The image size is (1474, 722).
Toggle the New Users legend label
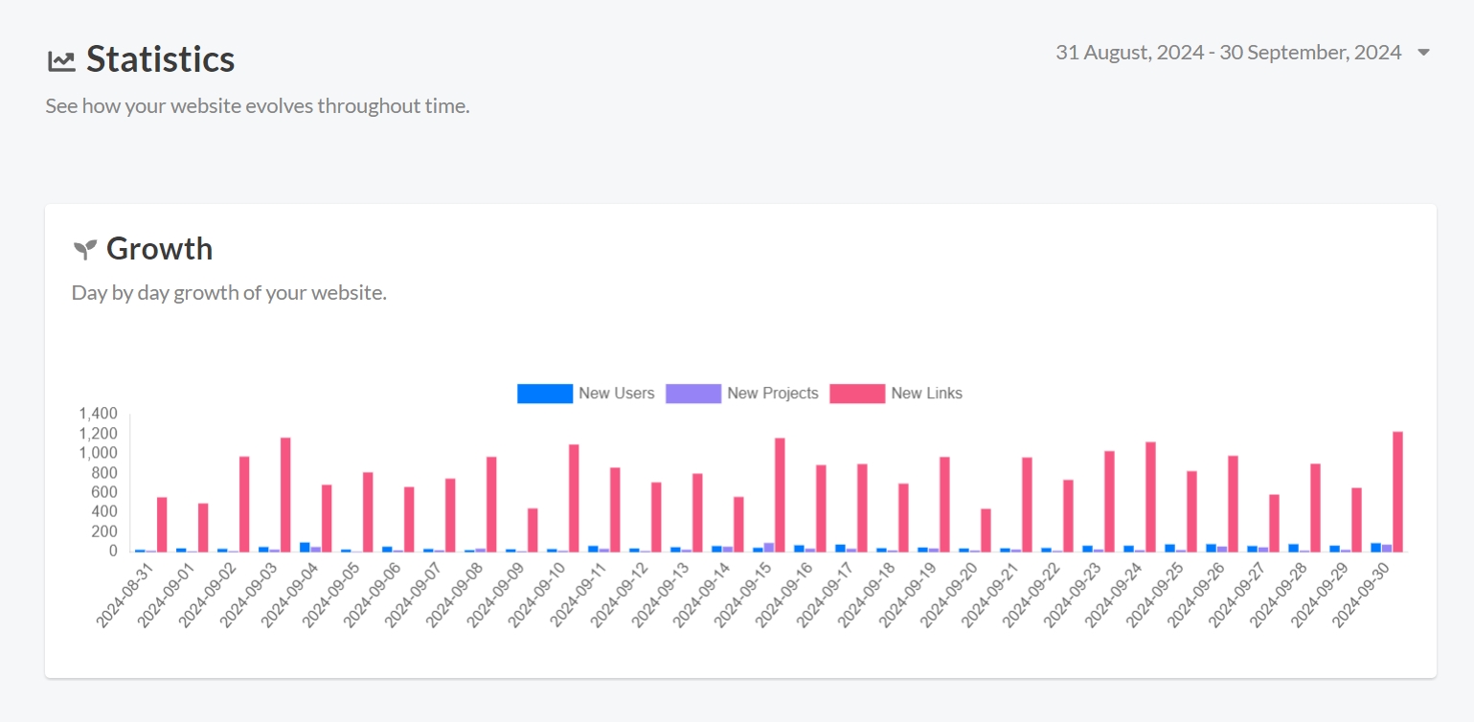616,394
